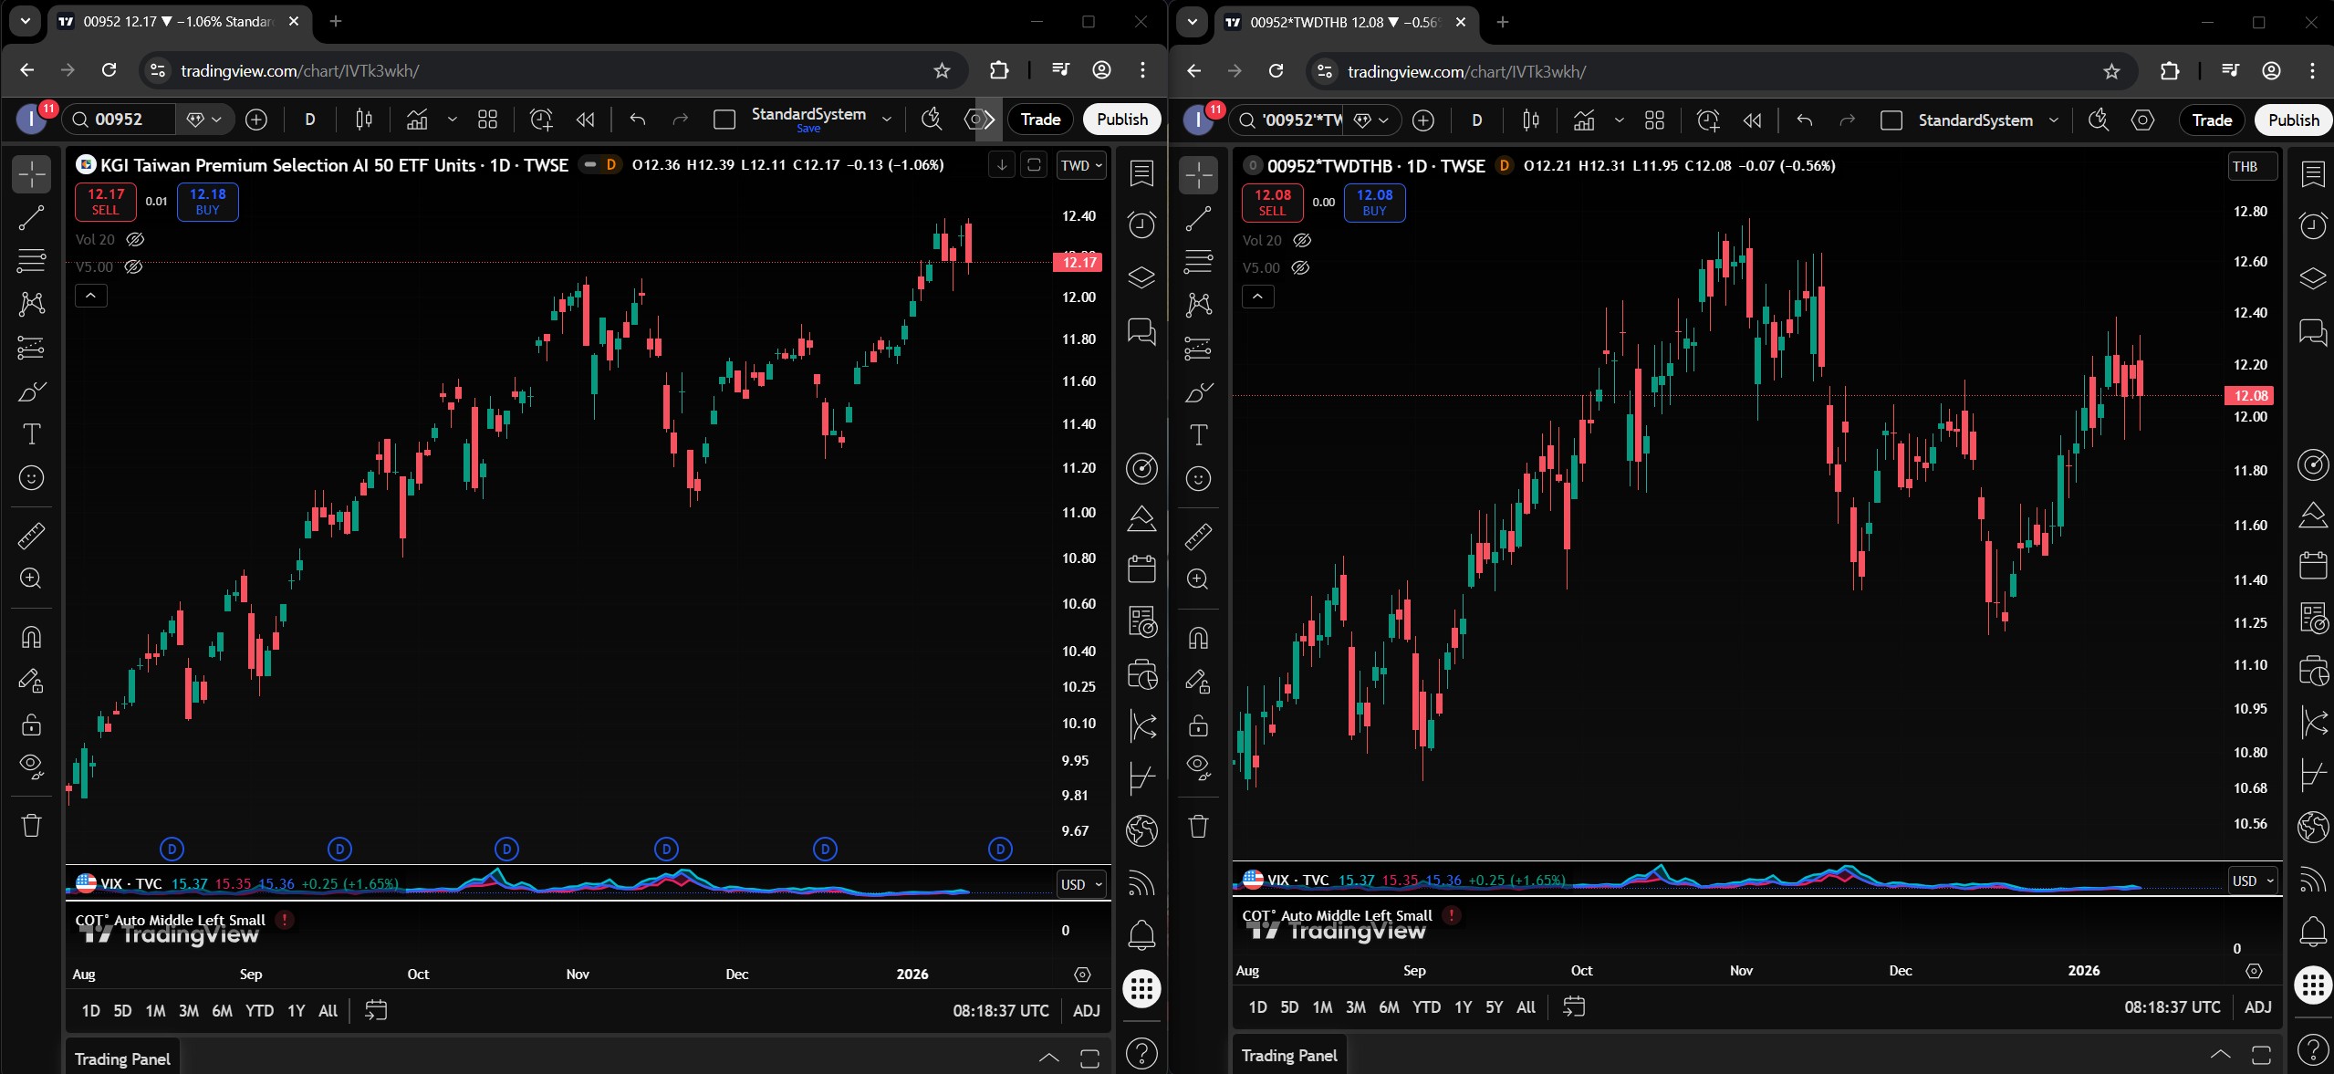Screen dimensions: 2334x1074
Task: Select the trend line tool in the left chart
Action: 31,217
